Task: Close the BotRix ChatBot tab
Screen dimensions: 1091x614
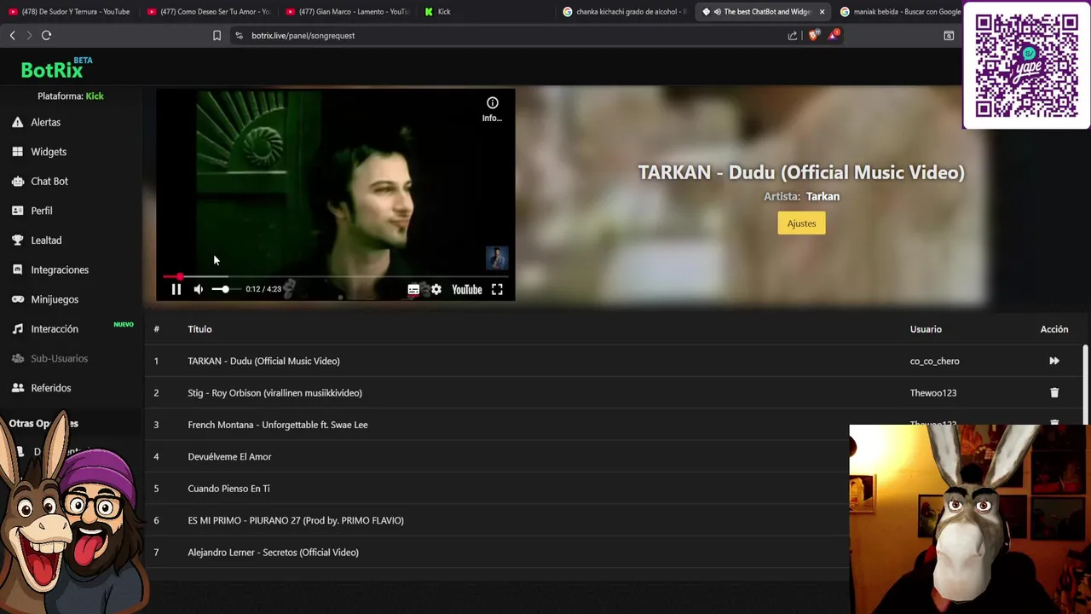Action: coord(822,12)
